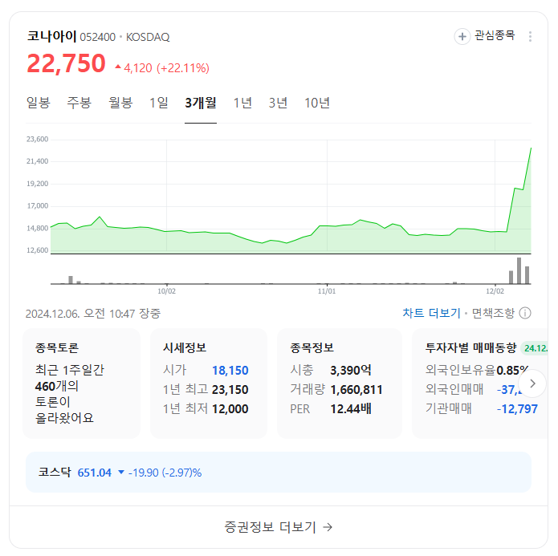The width and height of the screenshot is (558, 556).
Task: Click the 23,600 y-axis label
Action: pos(38,139)
